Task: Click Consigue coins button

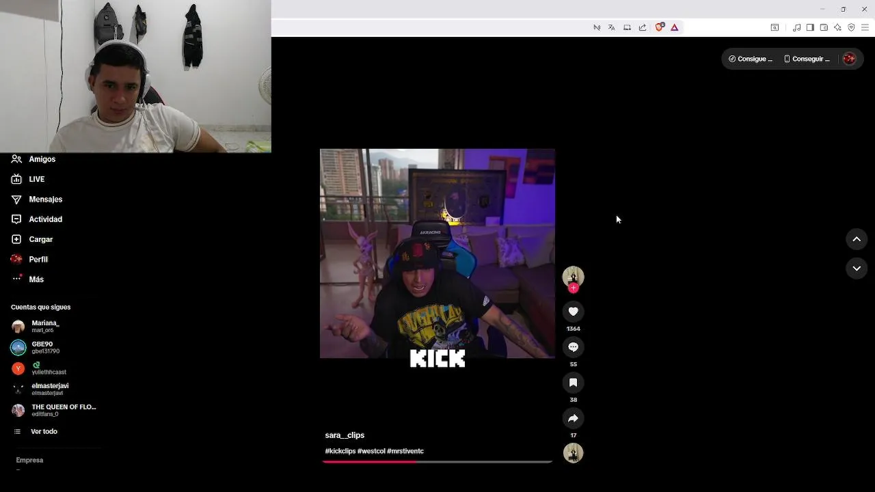Action: [x=751, y=59]
